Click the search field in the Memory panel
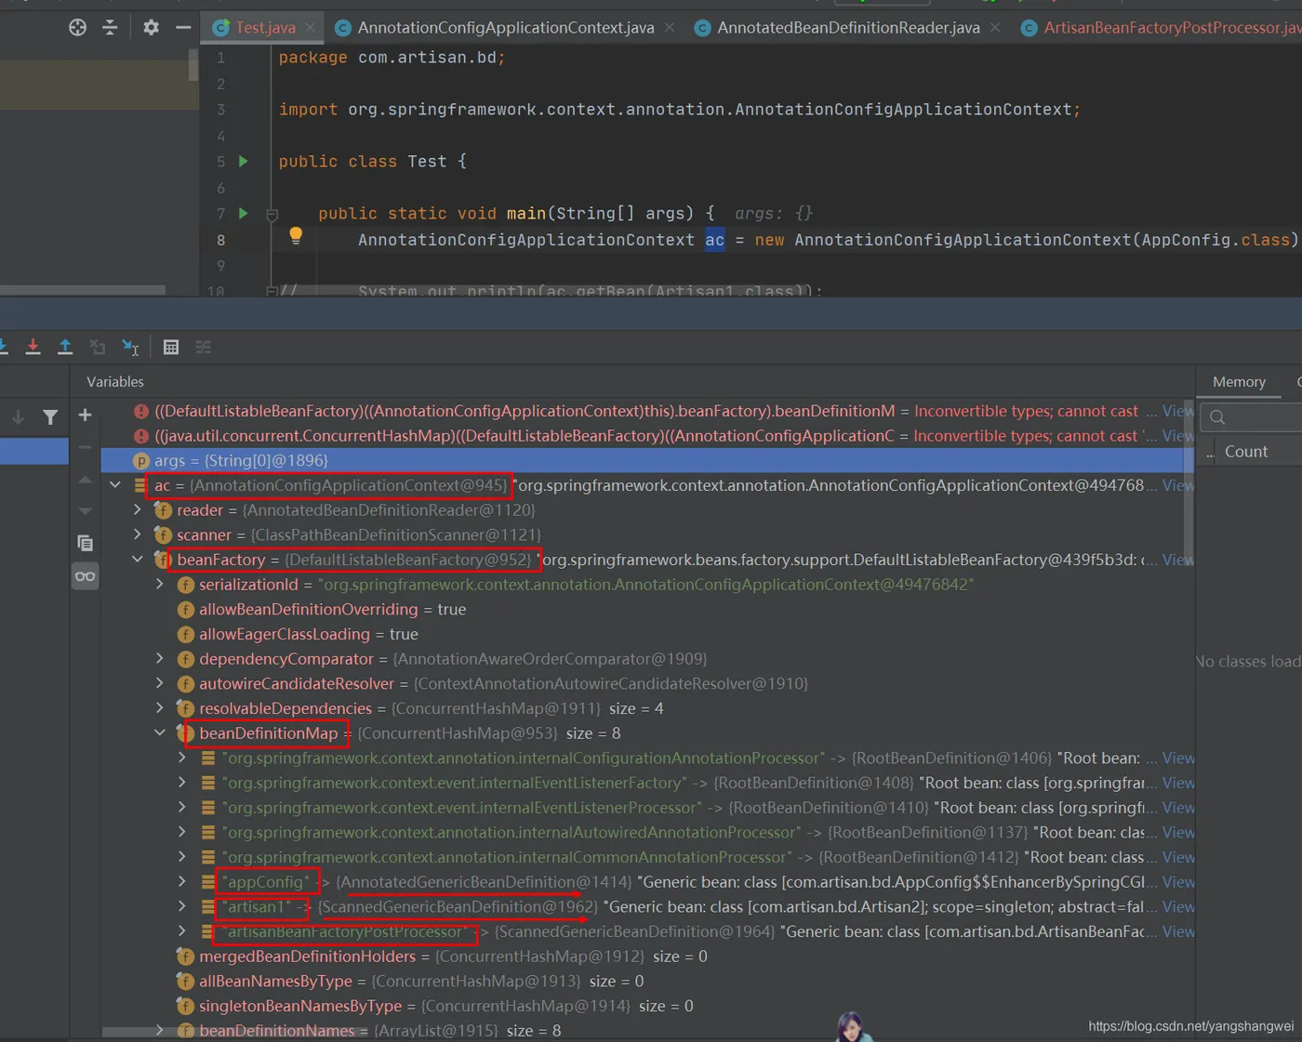Viewport: 1302px width, 1042px height. (1255, 417)
